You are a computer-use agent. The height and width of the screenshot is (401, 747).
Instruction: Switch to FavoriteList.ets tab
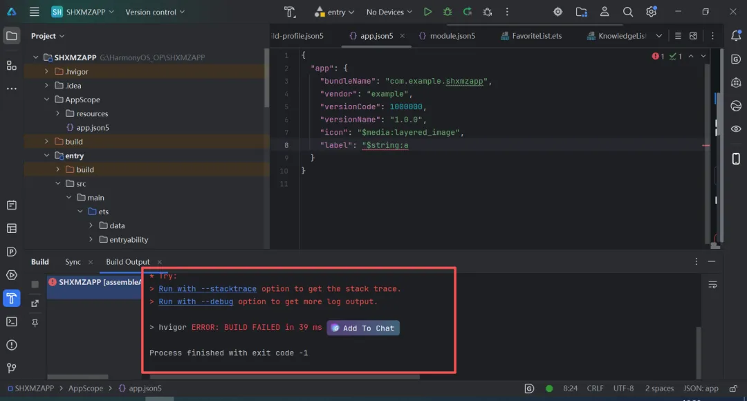tap(531, 36)
